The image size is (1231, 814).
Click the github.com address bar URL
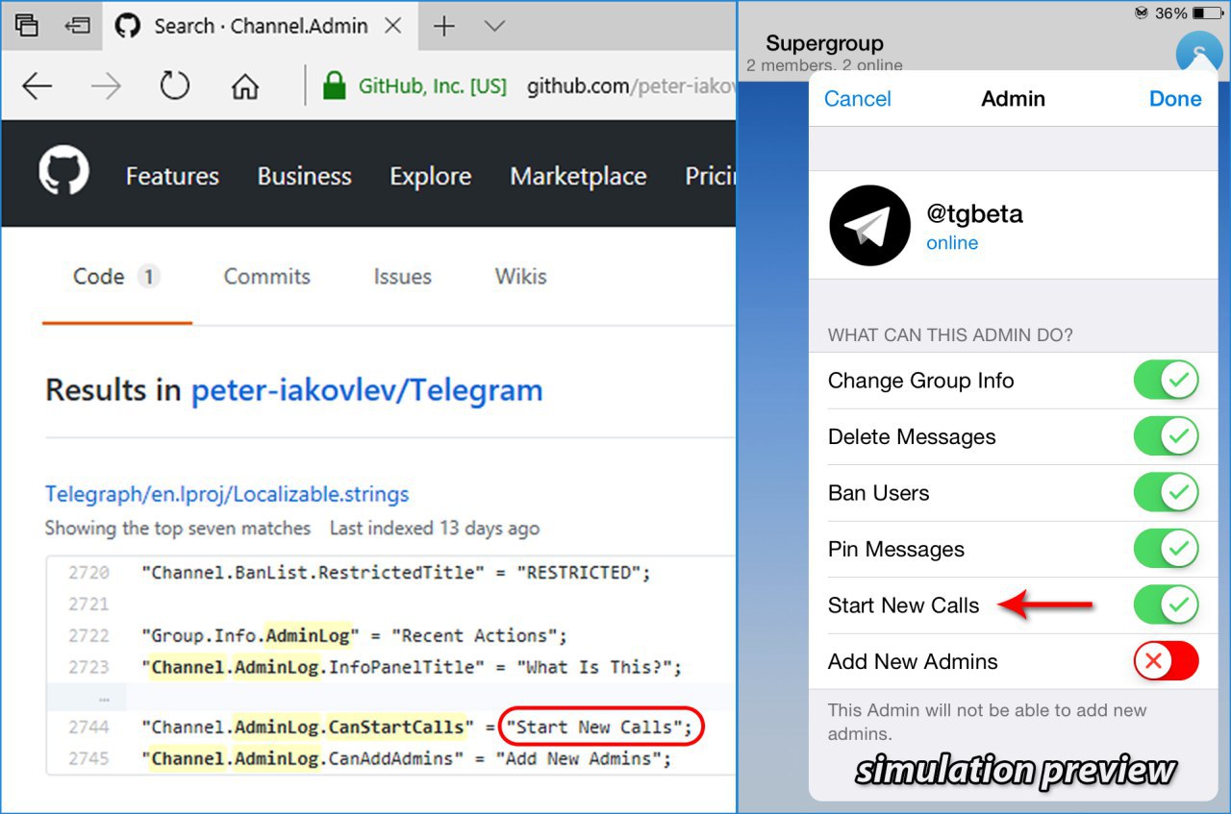[x=631, y=86]
